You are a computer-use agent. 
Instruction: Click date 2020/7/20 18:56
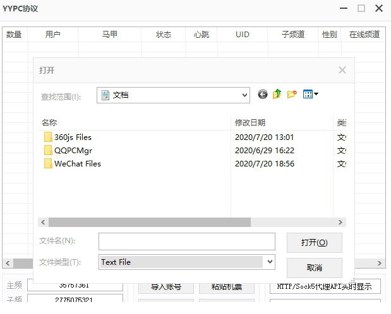(x=264, y=163)
